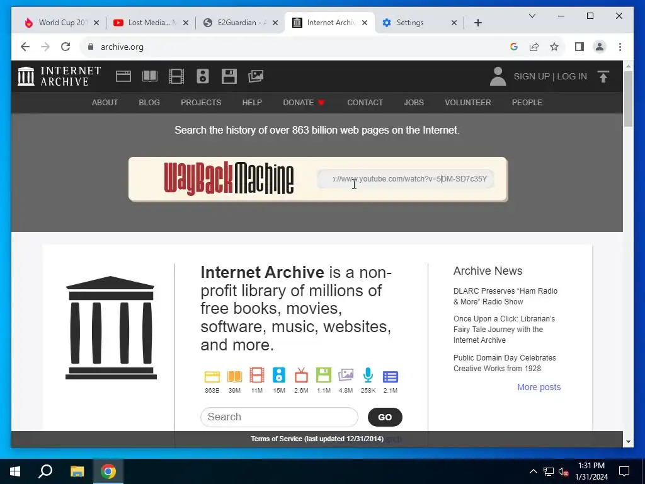Go back with the browser back arrow
645x484 pixels.
(25, 47)
